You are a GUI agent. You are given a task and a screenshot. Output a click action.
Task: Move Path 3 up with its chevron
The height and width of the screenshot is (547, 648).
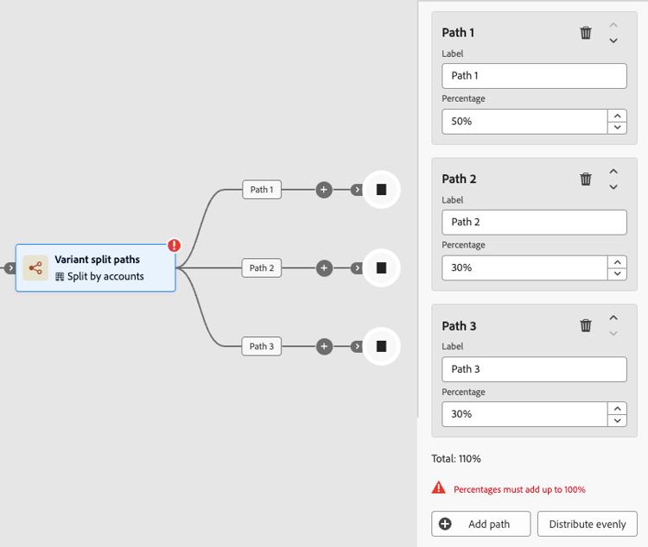[x=613, y=318]
